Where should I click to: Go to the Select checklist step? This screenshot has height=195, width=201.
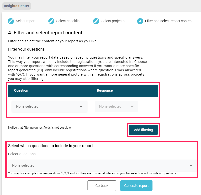68,21
